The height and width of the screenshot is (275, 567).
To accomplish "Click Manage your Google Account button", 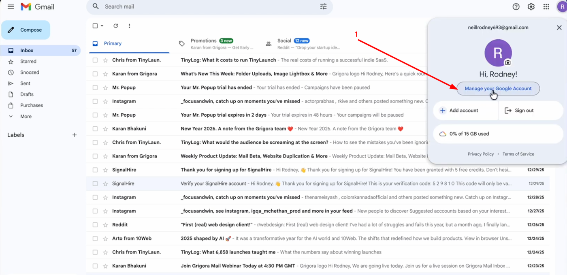I will [x=498, y=89].
